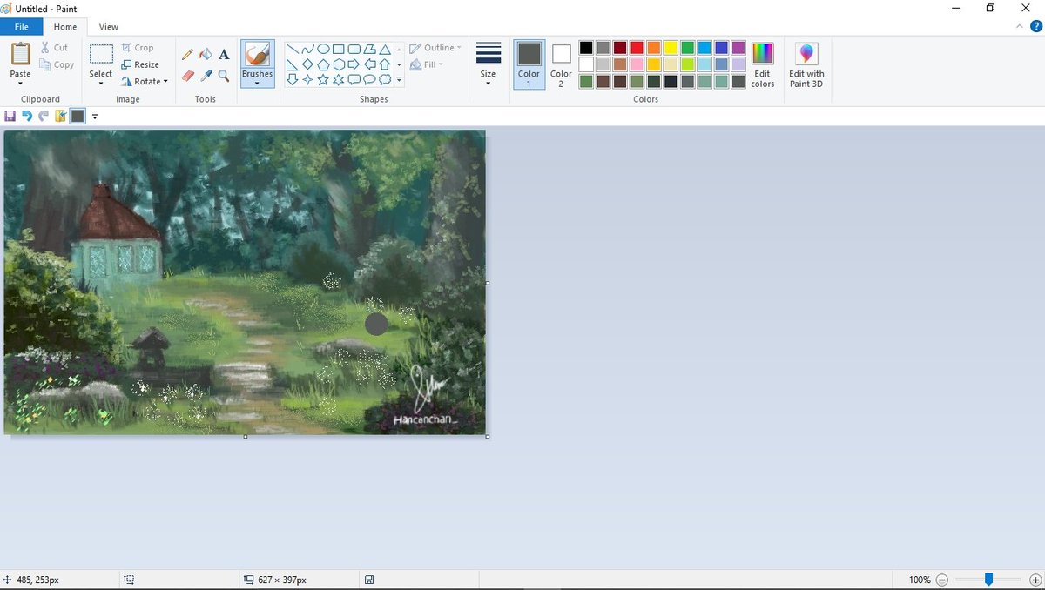Click the Magnifier tool
This screenshot has width=1045, height=590.
(224, 77)
